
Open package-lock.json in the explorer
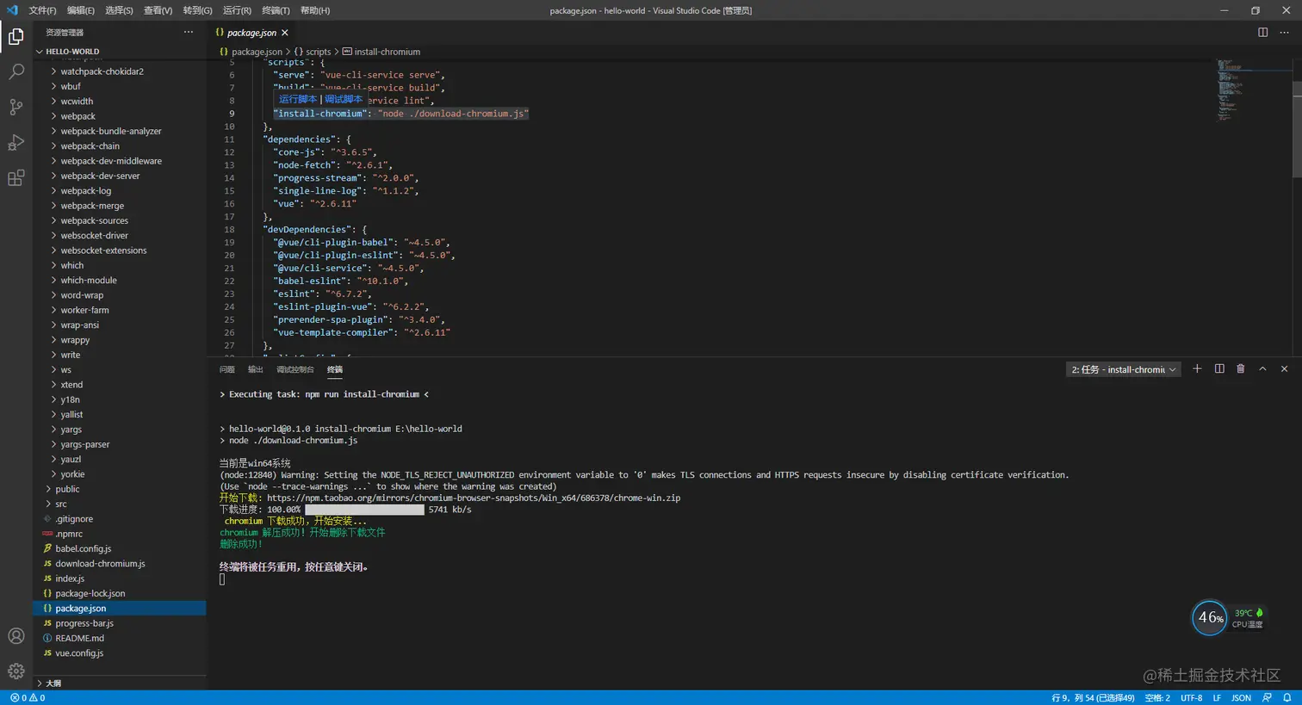coord(120,594)
